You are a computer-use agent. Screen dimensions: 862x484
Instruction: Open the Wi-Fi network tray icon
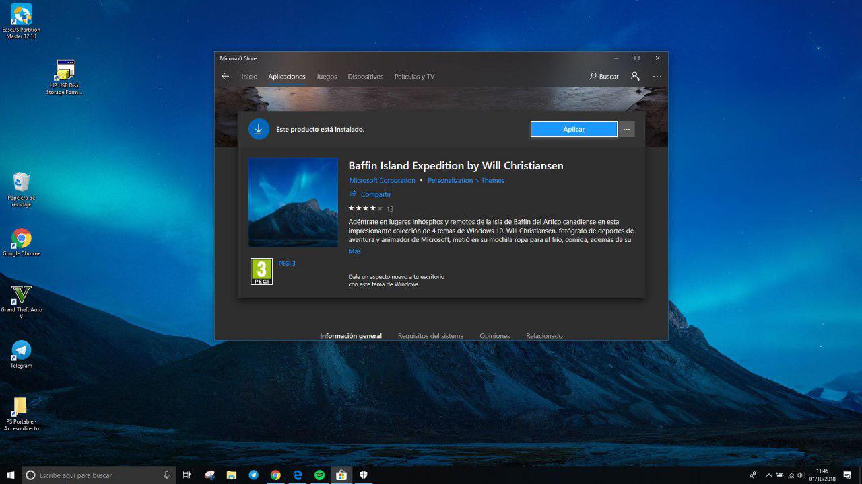(791, 475)
